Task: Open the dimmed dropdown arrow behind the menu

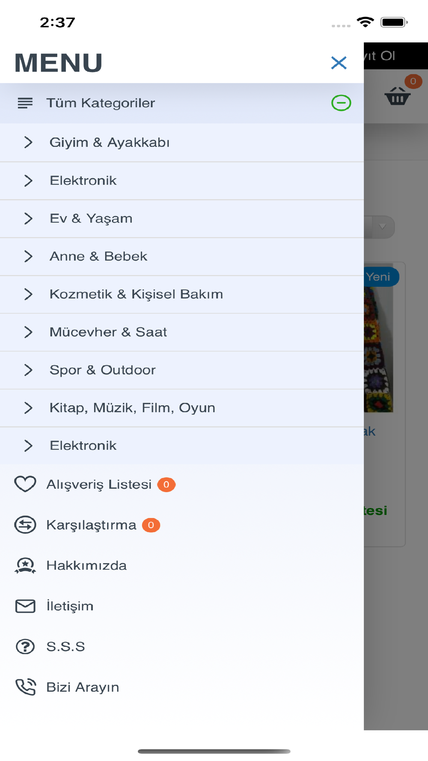Action: 382,227
